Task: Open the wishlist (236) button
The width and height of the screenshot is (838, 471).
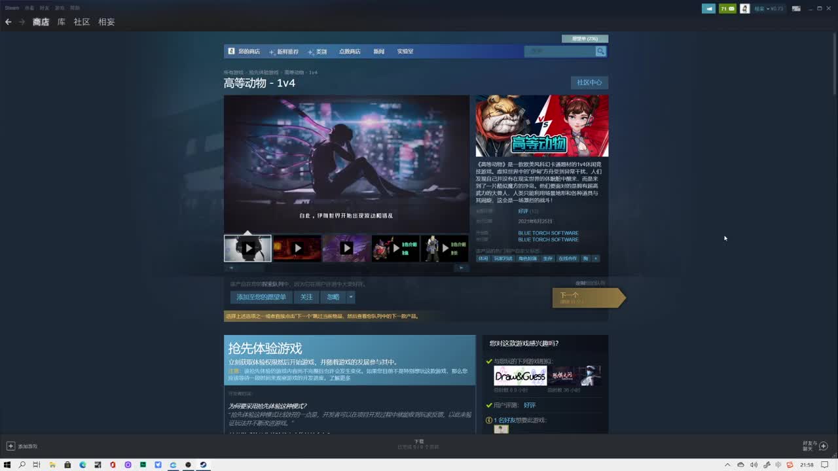Action: tap(585, 39)
